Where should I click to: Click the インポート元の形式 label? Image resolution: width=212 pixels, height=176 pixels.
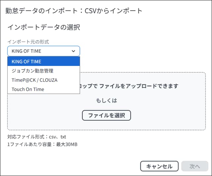[x=28, y=42]
